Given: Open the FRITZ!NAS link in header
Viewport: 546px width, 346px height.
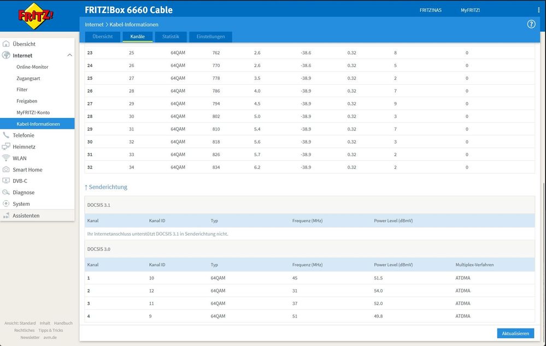Looking at the screenshot, I should 430,10.
